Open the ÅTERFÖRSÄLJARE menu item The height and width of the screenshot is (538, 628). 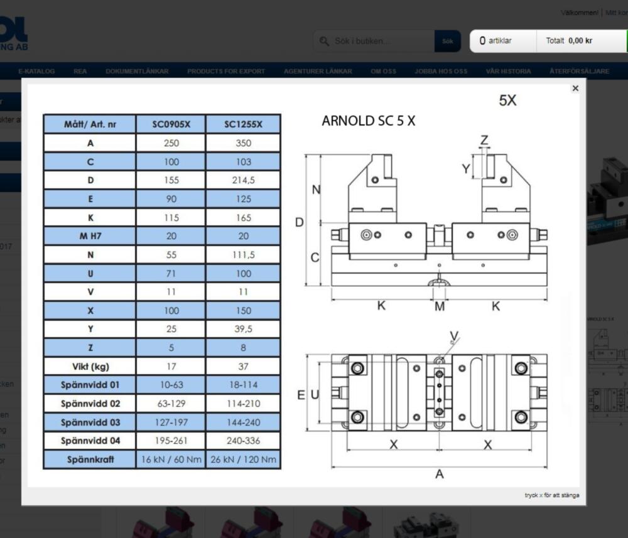click(579, 72)
